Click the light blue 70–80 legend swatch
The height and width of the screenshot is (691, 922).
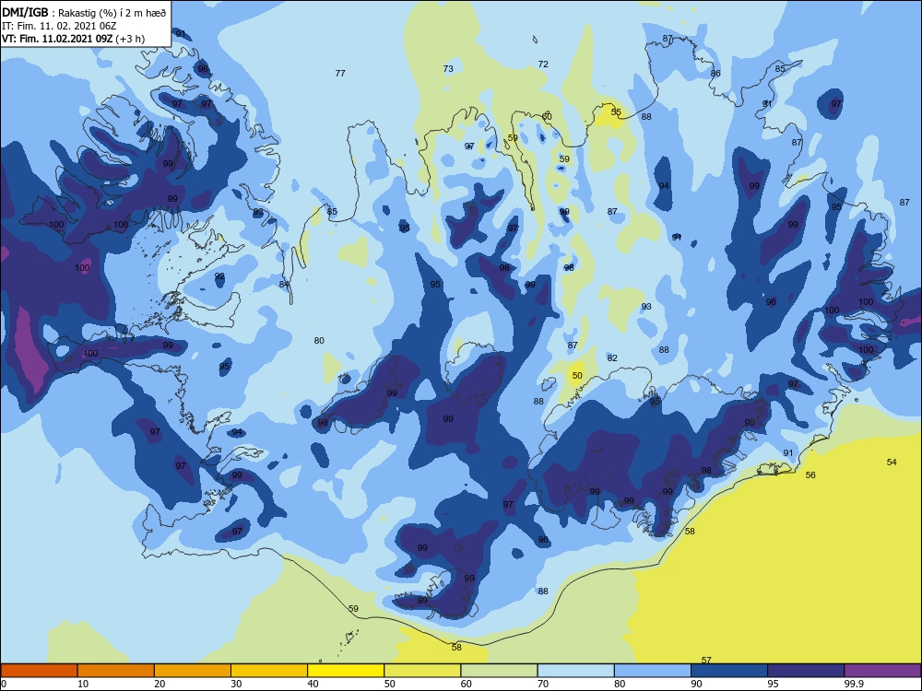point(575,671)
